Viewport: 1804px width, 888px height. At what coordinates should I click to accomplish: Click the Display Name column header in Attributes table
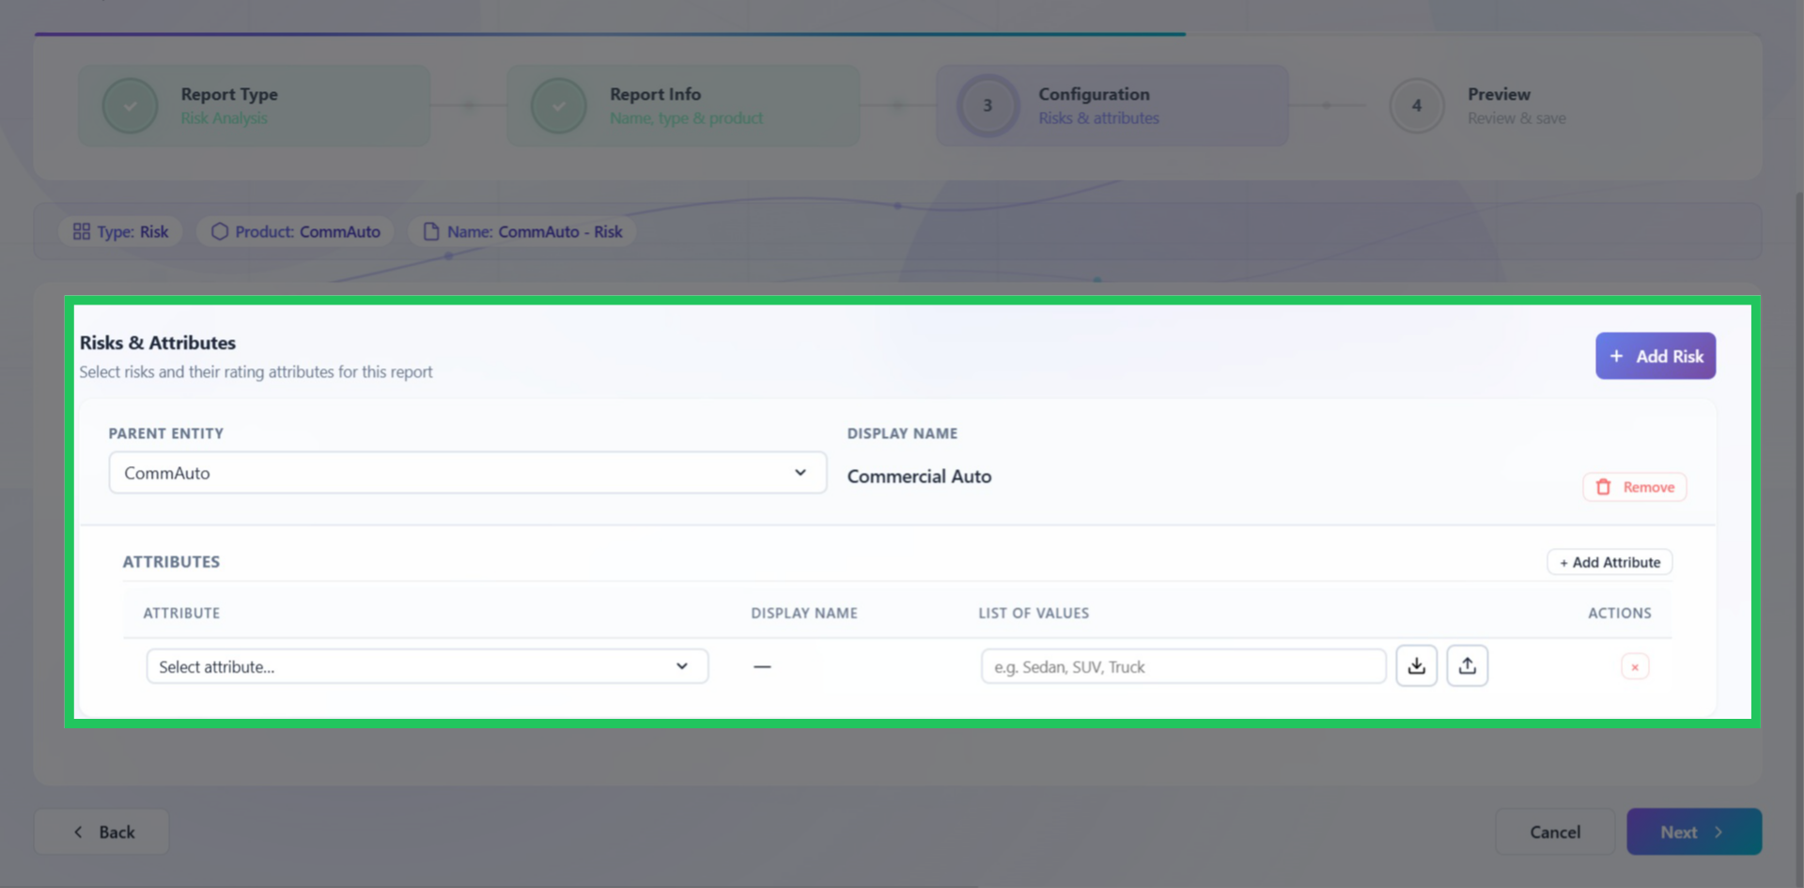804,613
